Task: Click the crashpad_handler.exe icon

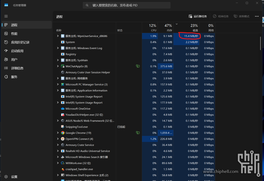Action: click(x=62, y=169)
